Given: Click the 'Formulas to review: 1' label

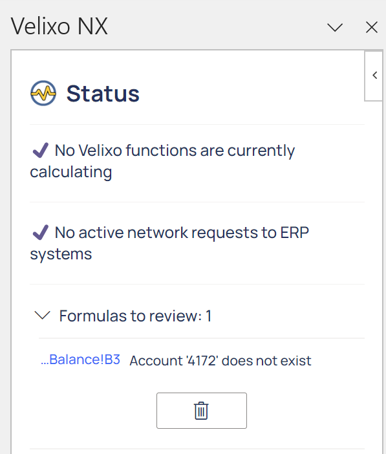Looking at the screenshot, I should 135,316.
